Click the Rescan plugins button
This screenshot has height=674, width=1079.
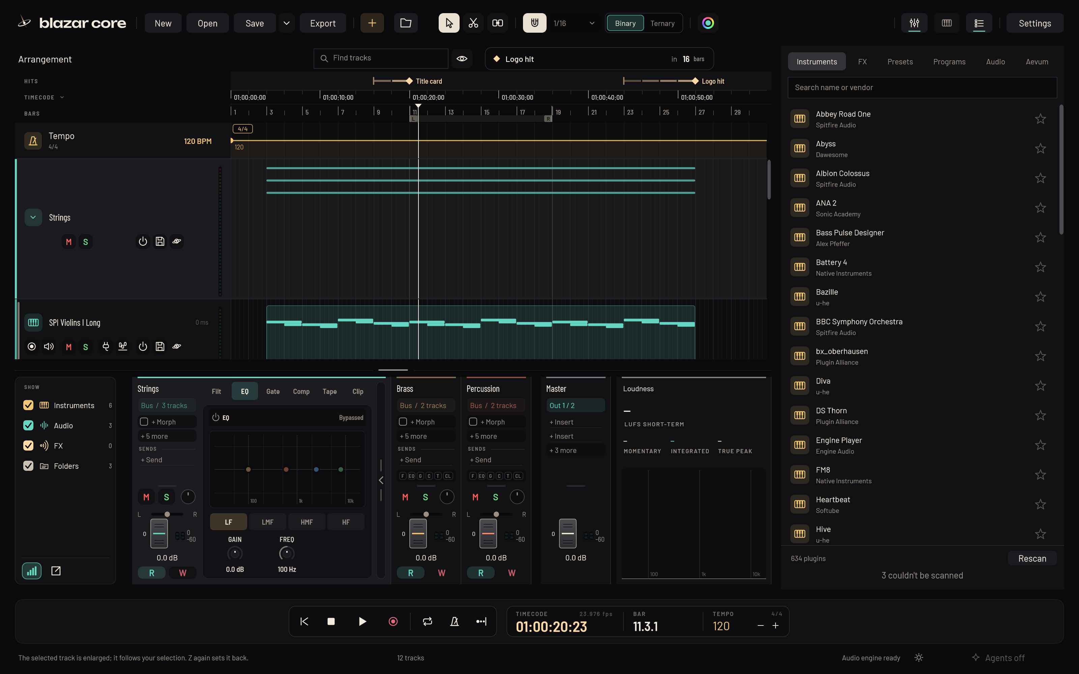(1032, 558)
